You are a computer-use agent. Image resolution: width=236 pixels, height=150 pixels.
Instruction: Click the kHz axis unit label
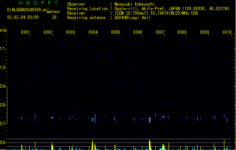[3, 30]
